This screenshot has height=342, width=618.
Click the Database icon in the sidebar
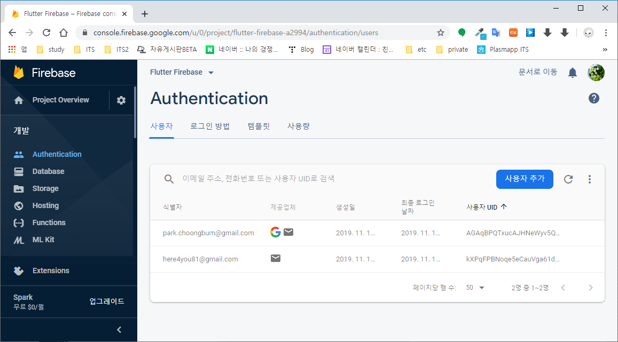click(x=19, y=172)
